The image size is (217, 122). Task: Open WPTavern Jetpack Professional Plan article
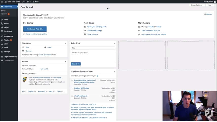[91, 114]
